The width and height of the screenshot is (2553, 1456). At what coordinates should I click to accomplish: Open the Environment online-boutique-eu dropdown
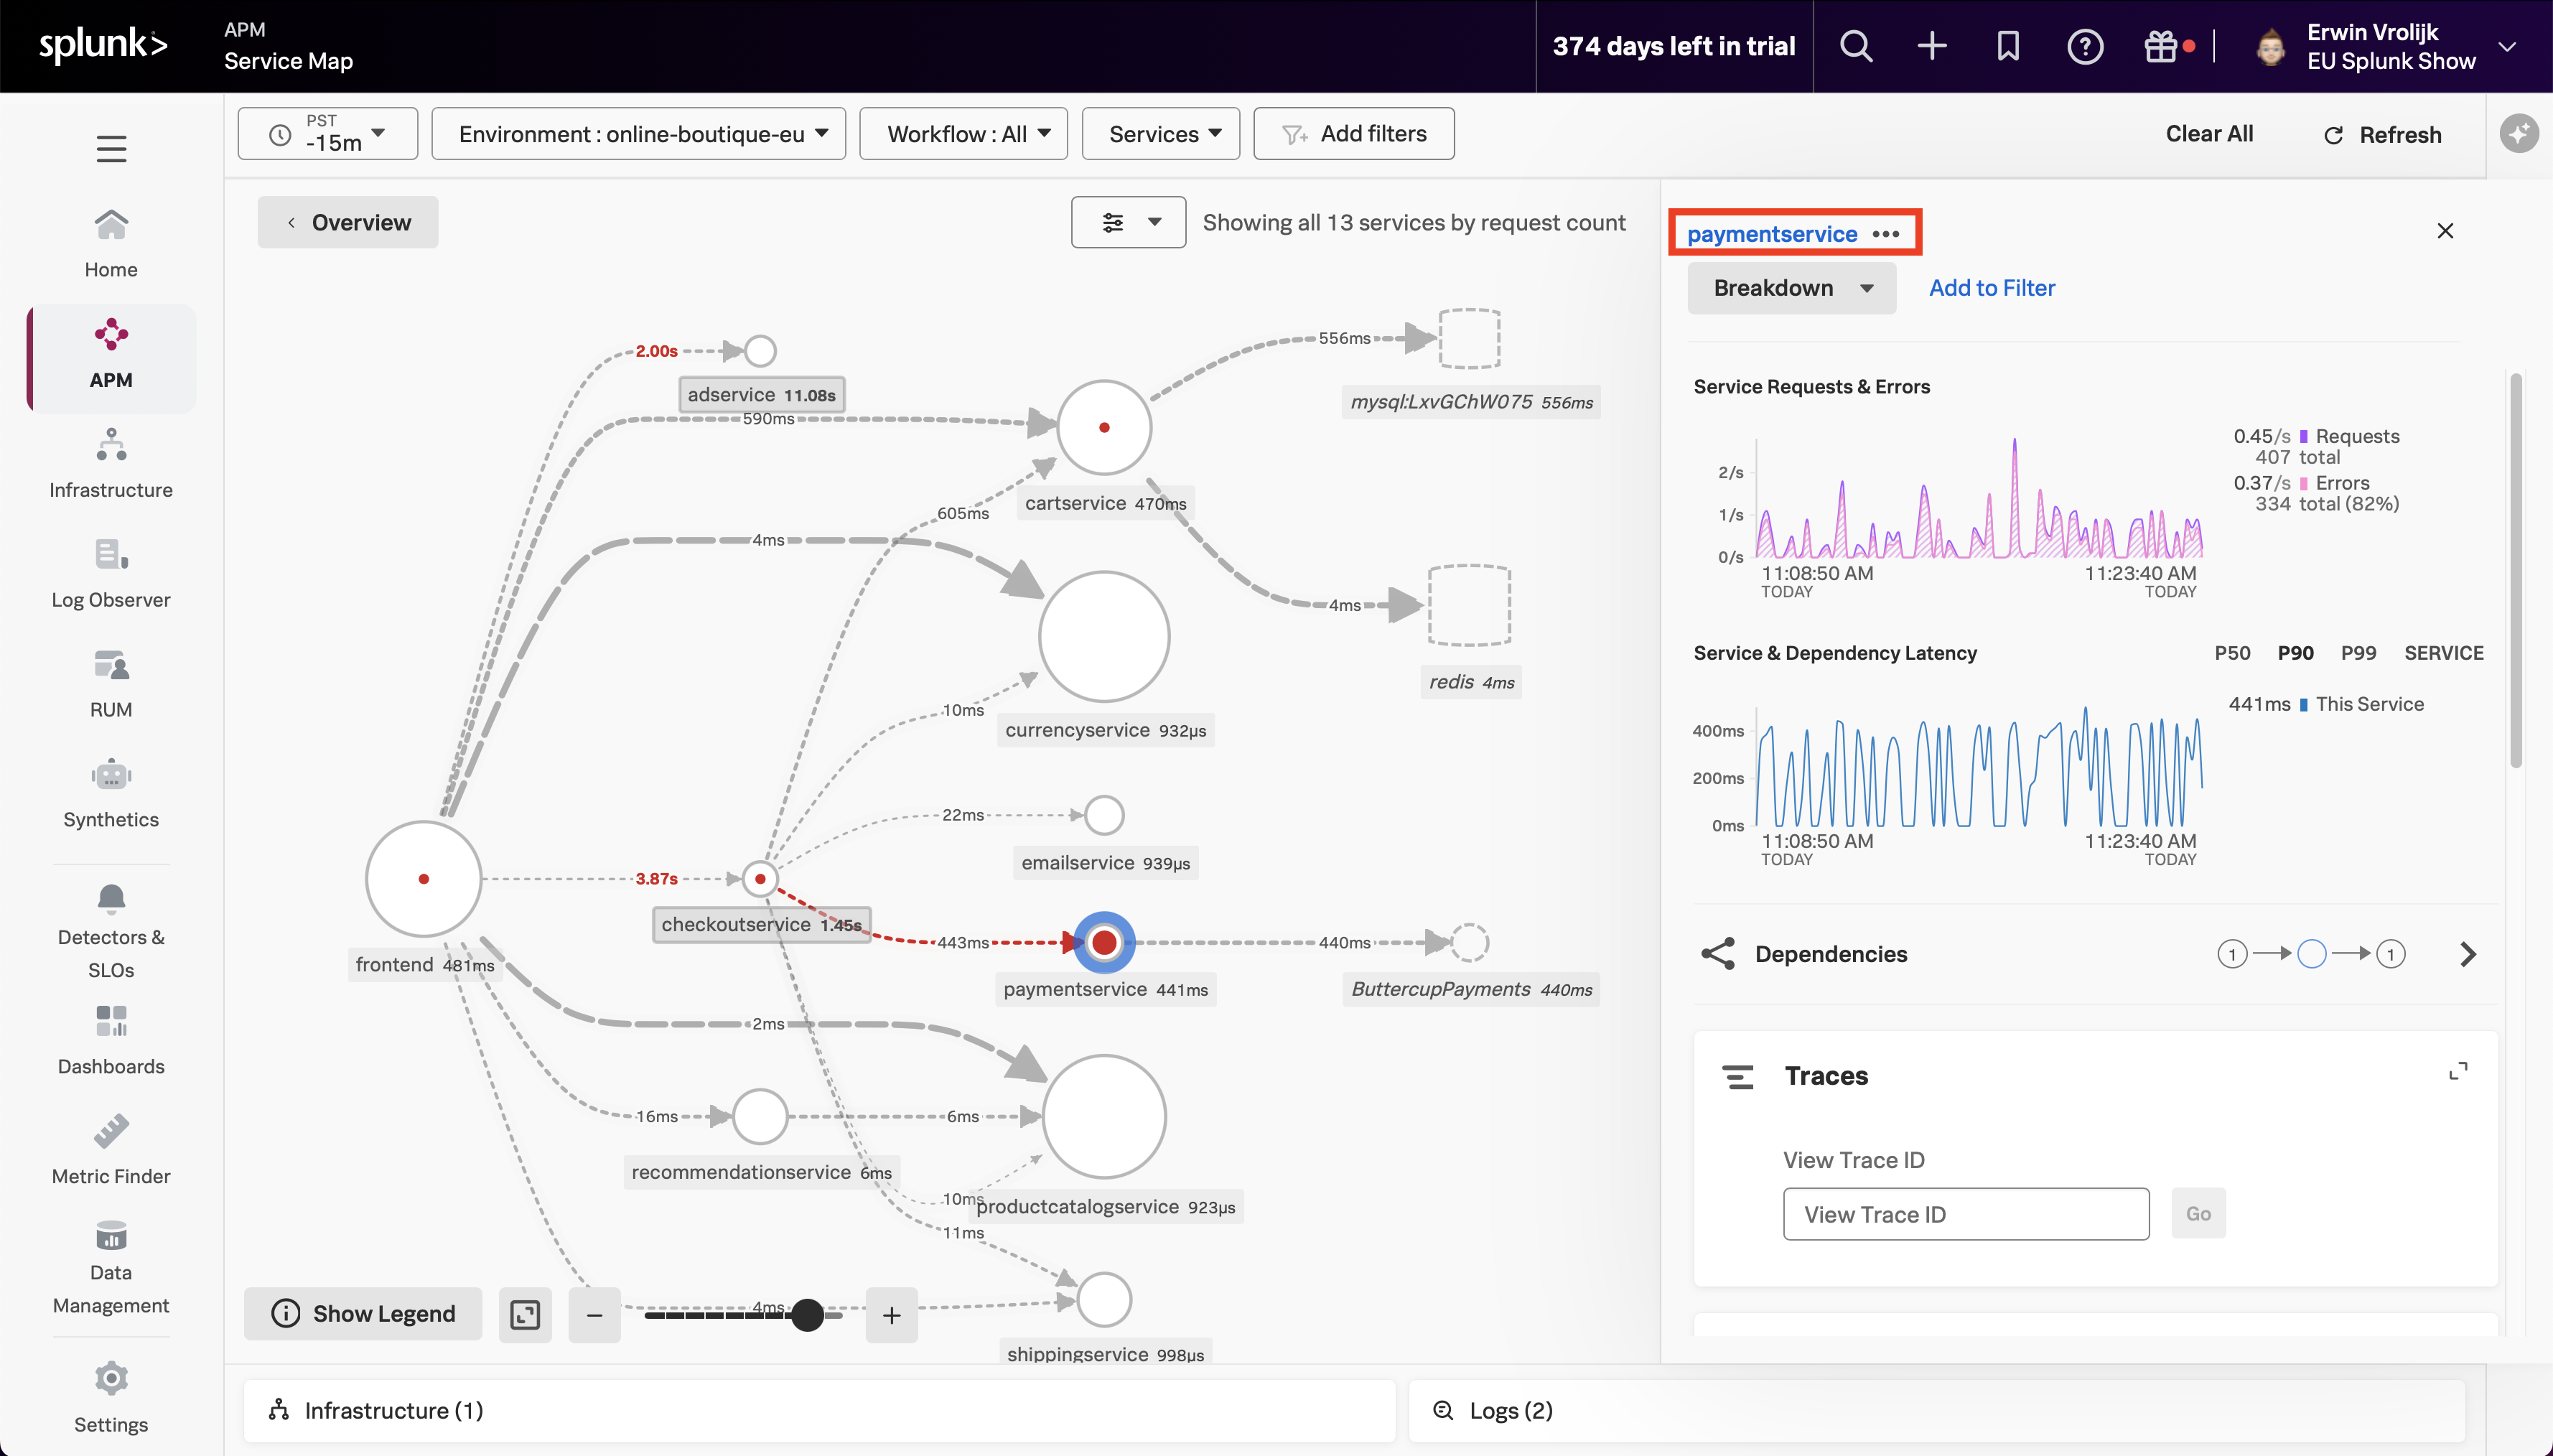pos(639,134)
